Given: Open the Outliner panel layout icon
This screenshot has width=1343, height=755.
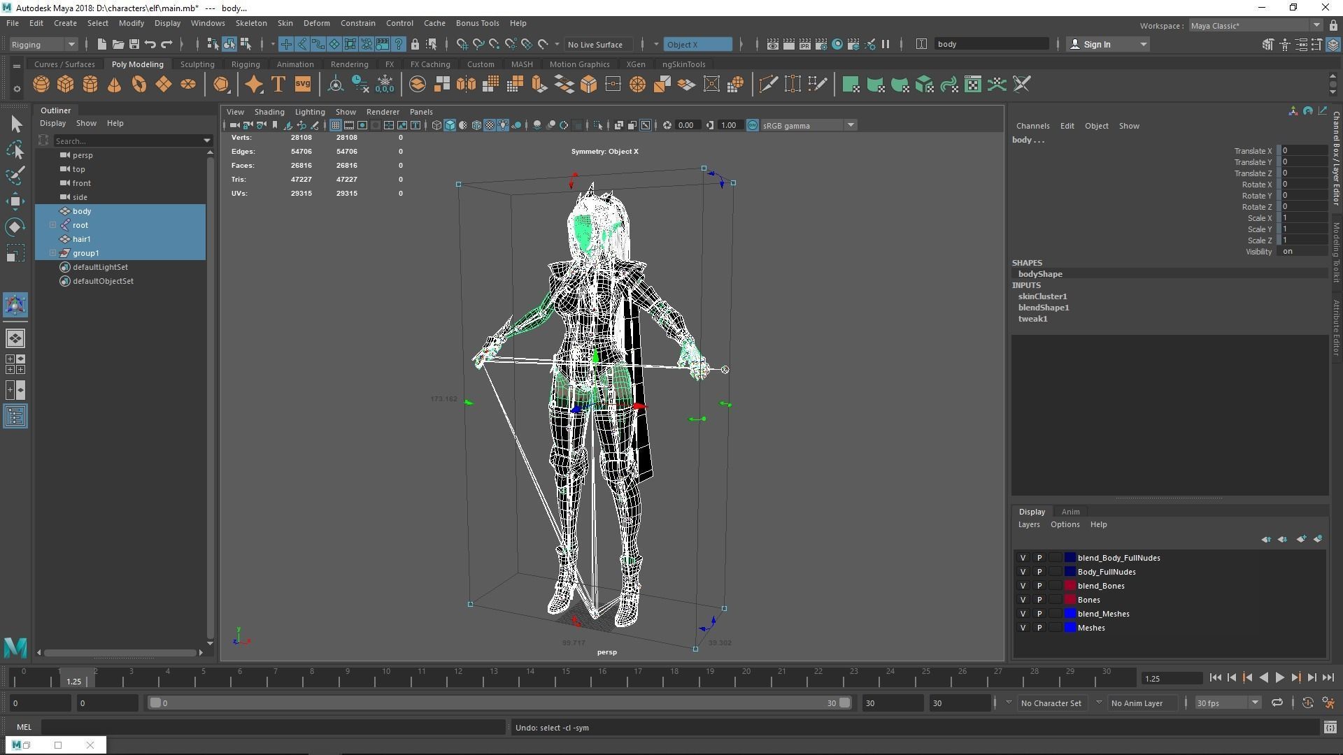Looking at the screenshot, I should (15, 417).
